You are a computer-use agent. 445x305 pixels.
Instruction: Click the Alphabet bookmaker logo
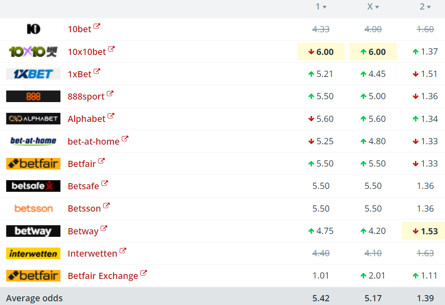[x=33, y=119]
